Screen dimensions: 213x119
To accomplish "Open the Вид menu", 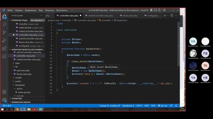I will [41, 10].
